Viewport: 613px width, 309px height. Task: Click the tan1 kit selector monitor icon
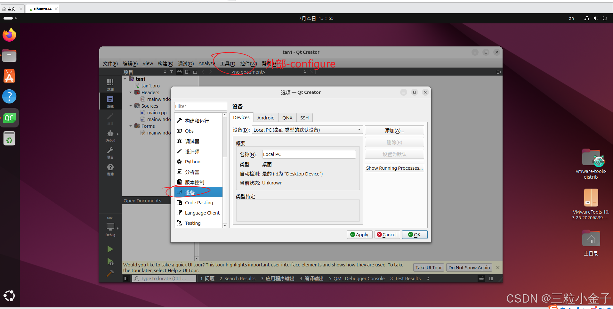coord(110,227)
